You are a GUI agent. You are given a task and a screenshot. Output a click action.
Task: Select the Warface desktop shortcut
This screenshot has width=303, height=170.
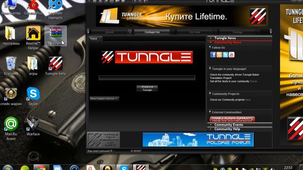pos(33,126)
